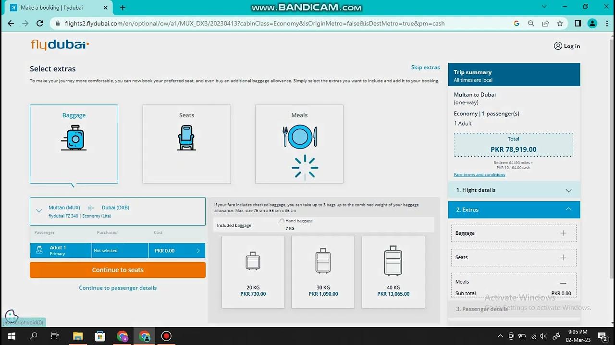Click the volume tray icon
The image size is (615, 345).
543,336
